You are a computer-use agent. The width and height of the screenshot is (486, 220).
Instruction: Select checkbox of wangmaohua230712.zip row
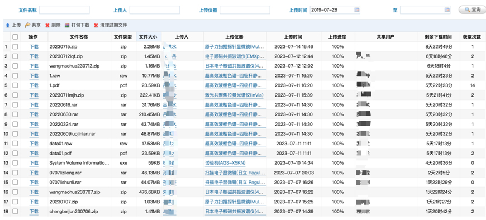click(x=15, y=66)
